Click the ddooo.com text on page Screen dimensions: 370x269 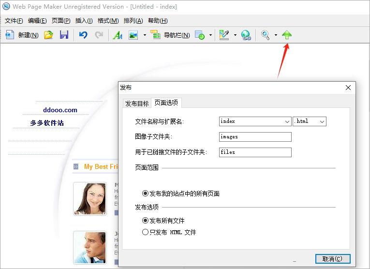[60, 110]
